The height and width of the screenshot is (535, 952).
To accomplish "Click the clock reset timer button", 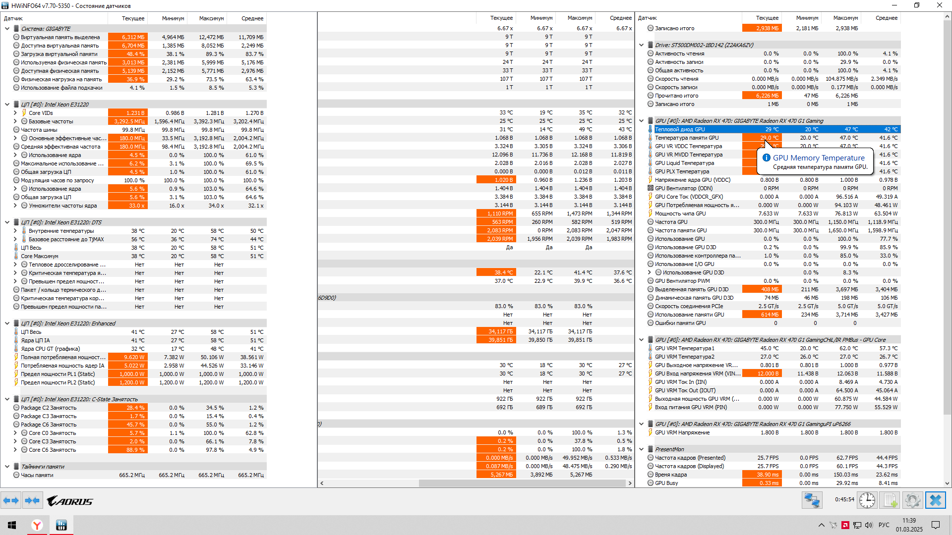I will [867, 500].
